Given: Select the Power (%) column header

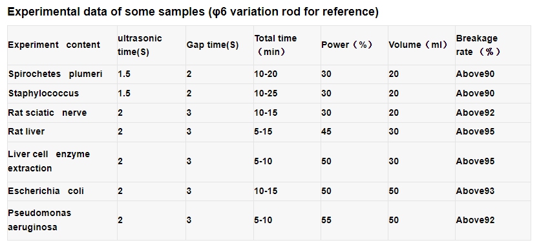Looking at the screenshot, I should (x=347, y=45).
